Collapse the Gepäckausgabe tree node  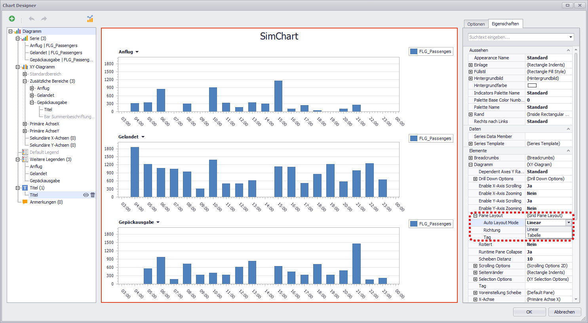[x=32, y=102]
